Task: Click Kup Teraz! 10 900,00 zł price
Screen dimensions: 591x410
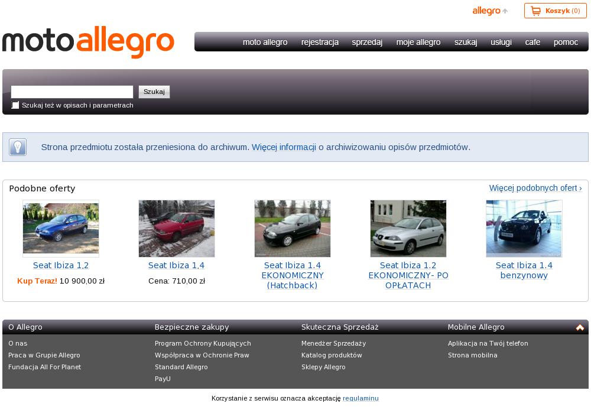Action: (x=61, y=281)
